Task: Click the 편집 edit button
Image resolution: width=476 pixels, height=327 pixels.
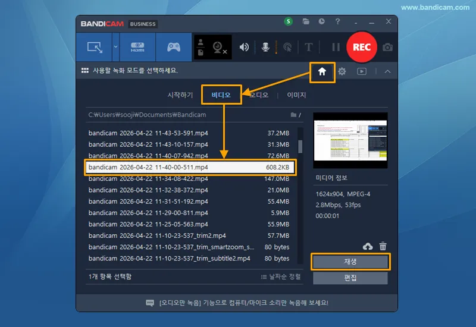Action: click(350, 278)
